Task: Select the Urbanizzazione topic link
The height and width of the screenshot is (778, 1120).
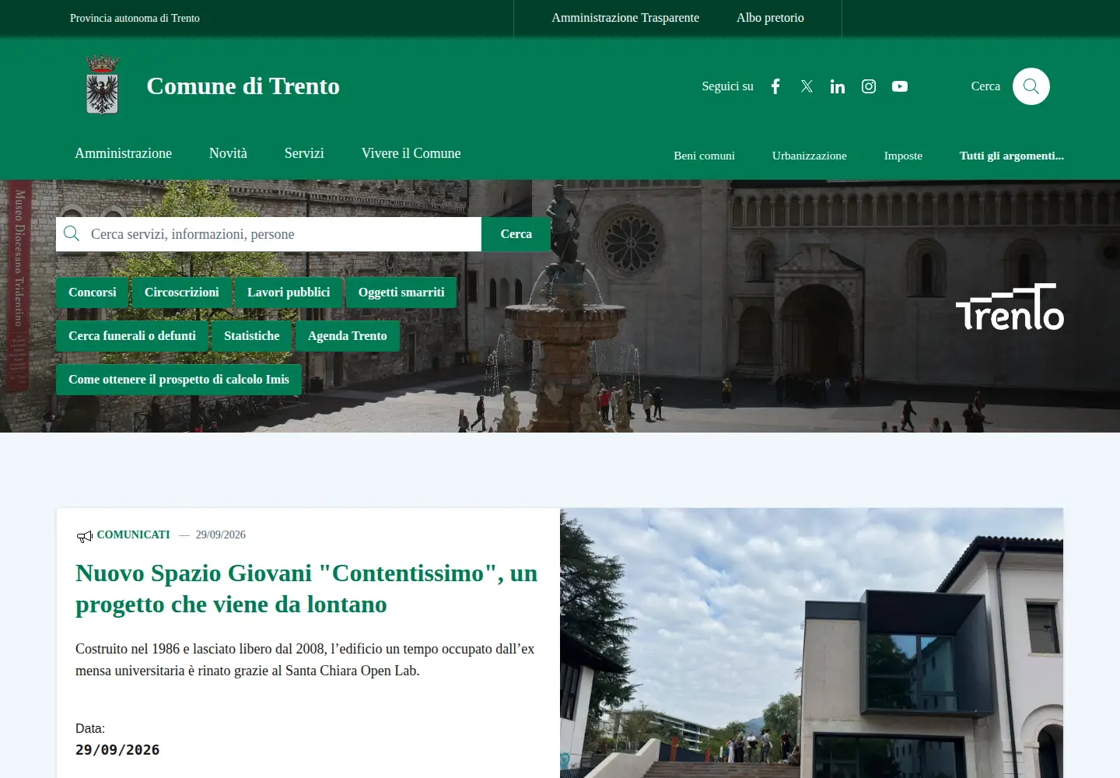Action: pos(810,156)
